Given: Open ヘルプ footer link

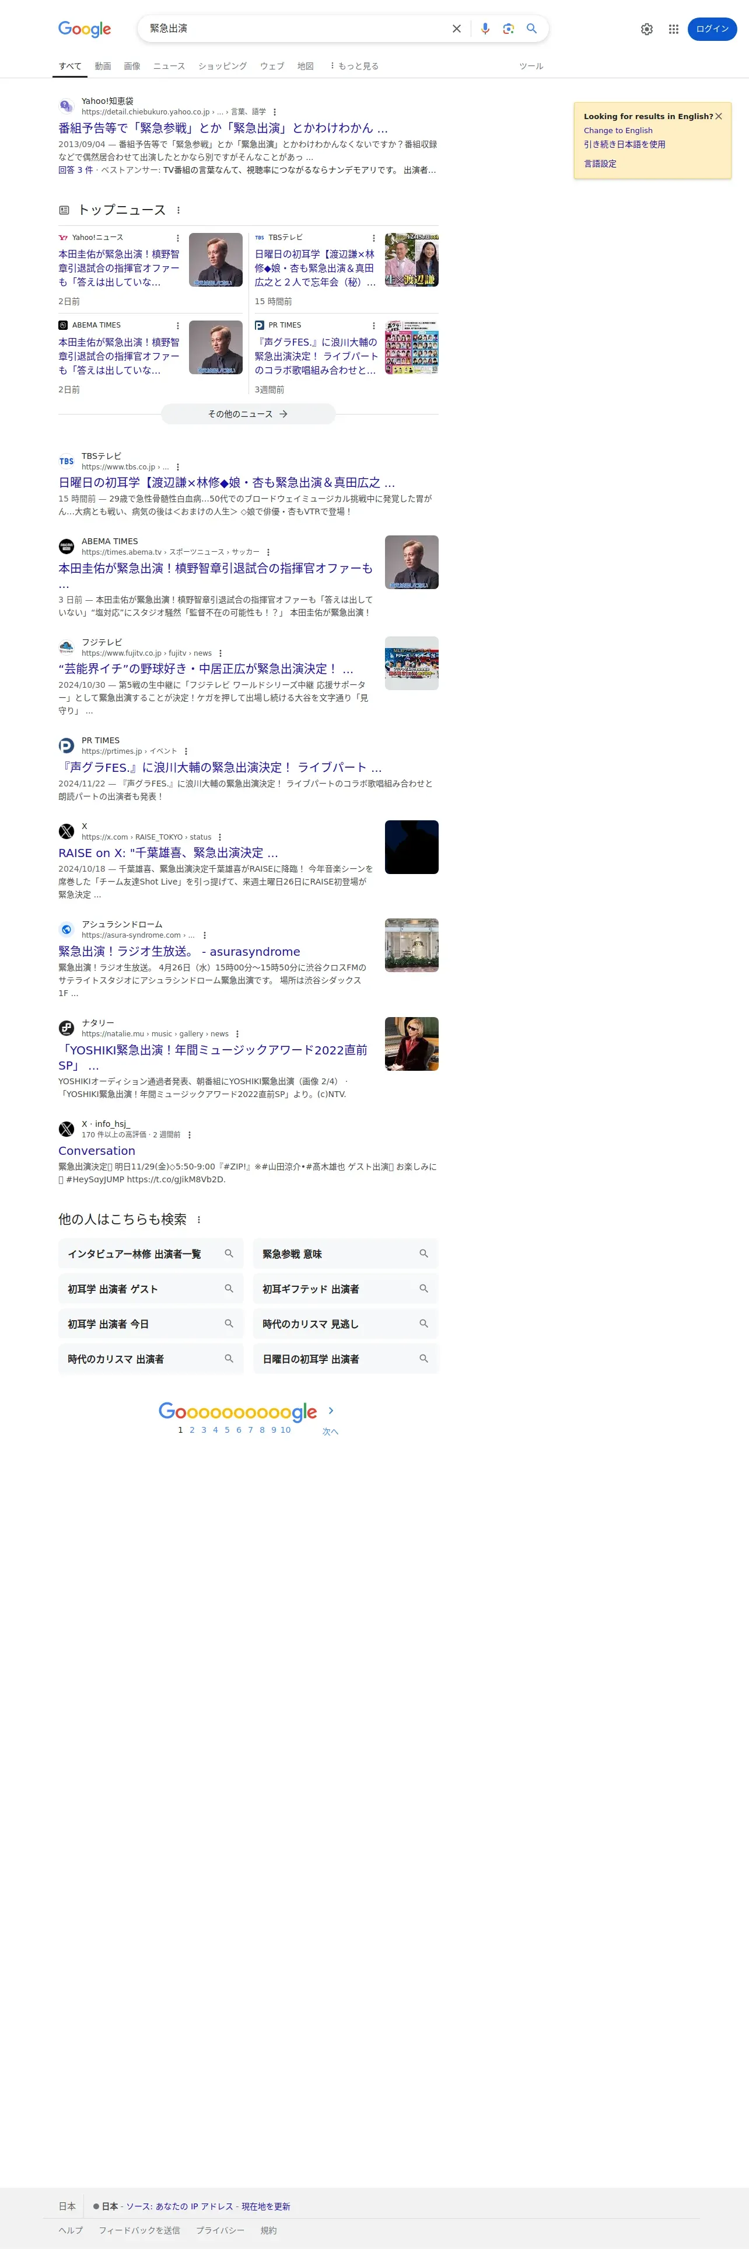Looking at the screenshot, I should point(71,2230).
